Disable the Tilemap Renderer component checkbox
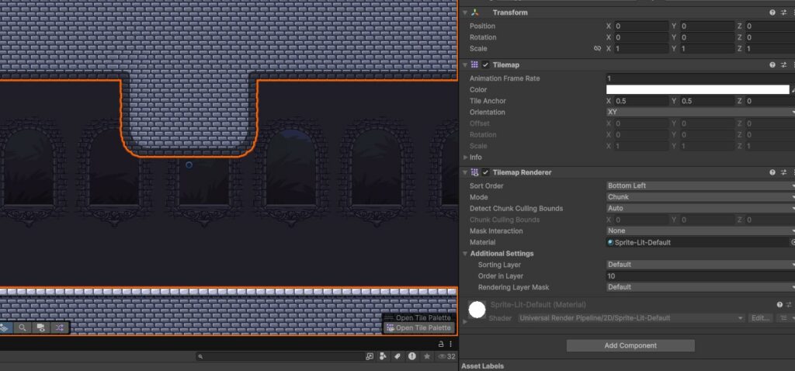 [x=486, y=172]
